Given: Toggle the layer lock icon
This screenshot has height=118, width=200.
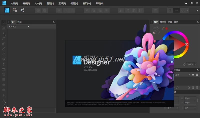Looking at the screenshot, I should point(197,75).
